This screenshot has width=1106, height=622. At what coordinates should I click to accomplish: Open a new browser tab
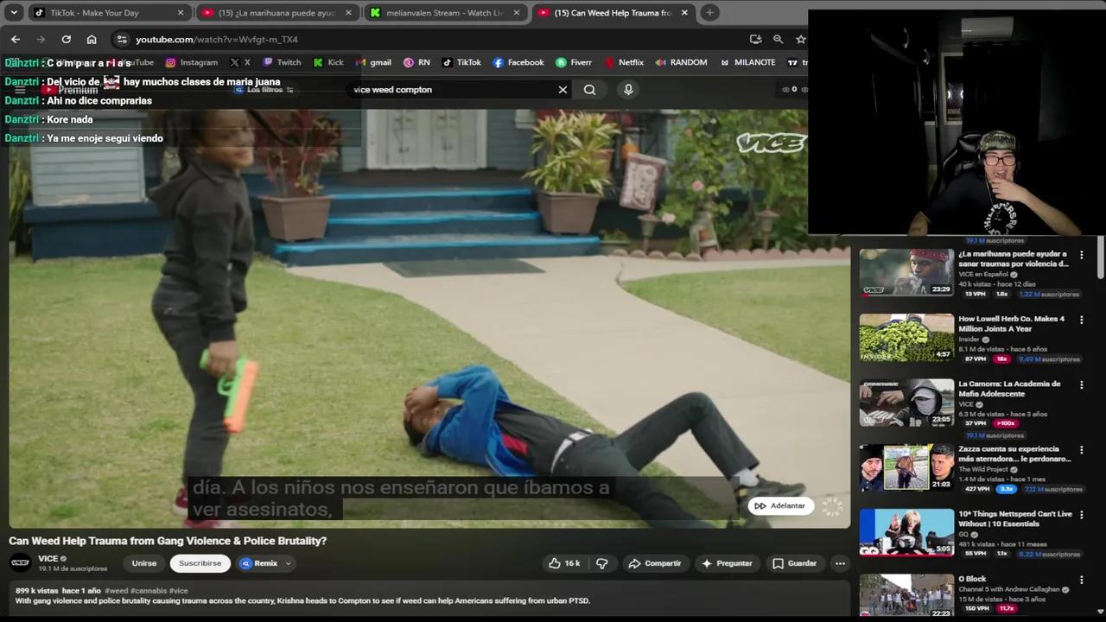(709, 13)
